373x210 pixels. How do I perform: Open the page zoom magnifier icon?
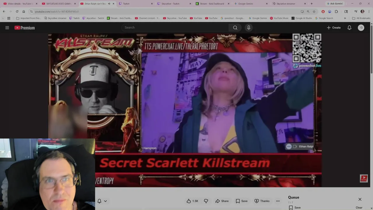(308, 11)
